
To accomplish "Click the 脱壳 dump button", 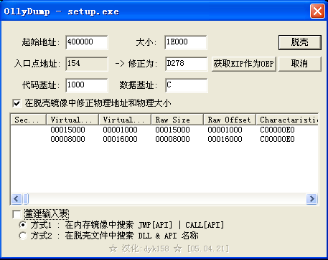I will pos(300,42).
